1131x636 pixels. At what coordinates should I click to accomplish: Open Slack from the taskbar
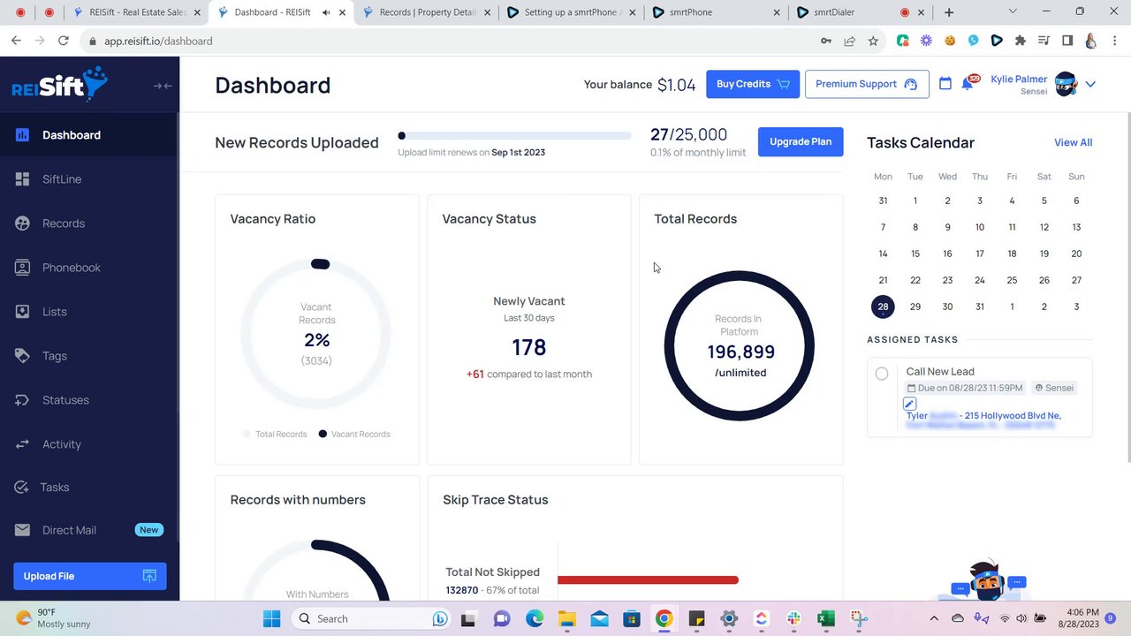pyautogui.click(x=793, y=618)
